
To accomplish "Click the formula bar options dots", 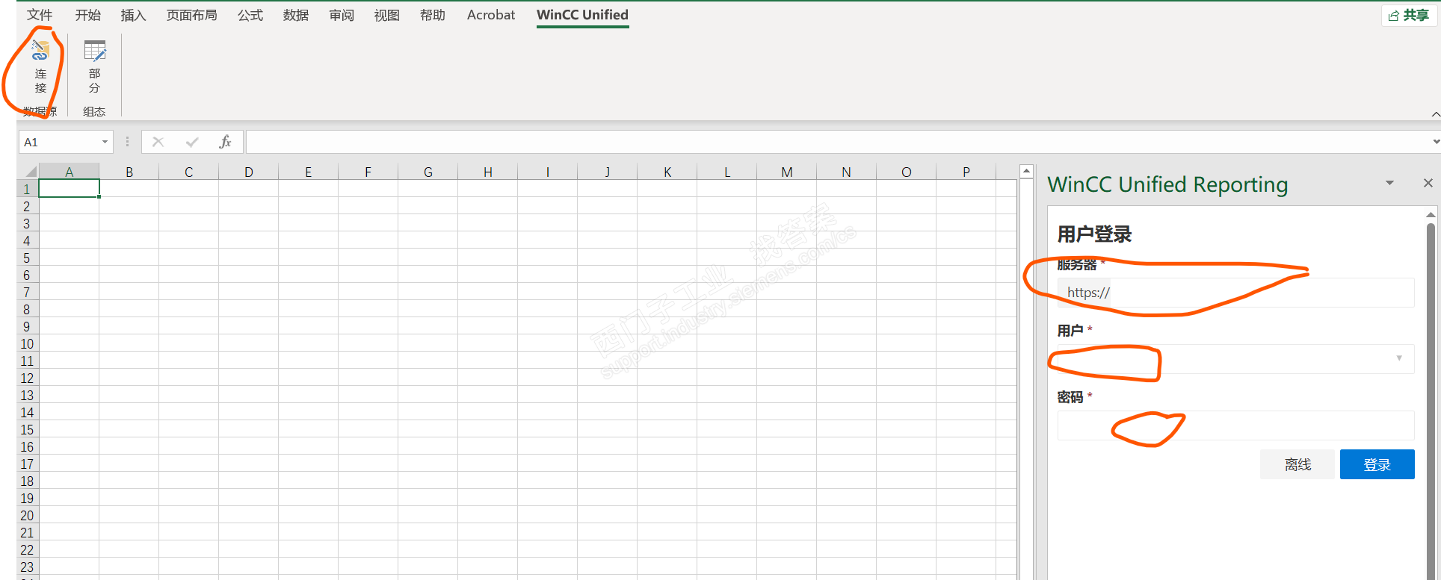I will pyautogui.click(x=127, y=142).
